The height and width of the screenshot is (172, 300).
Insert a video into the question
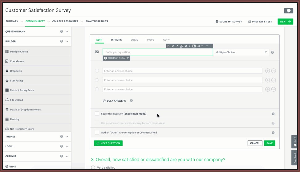[198, 46]
